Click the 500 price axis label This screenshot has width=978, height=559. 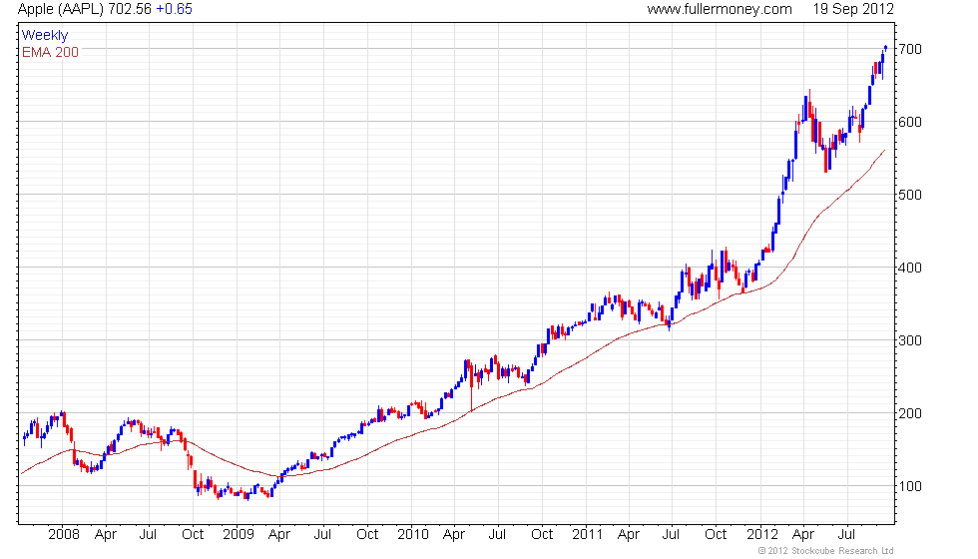(910, 195)
